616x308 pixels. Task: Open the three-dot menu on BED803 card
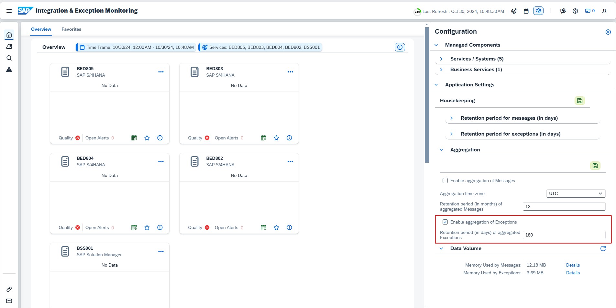point(290,72)
